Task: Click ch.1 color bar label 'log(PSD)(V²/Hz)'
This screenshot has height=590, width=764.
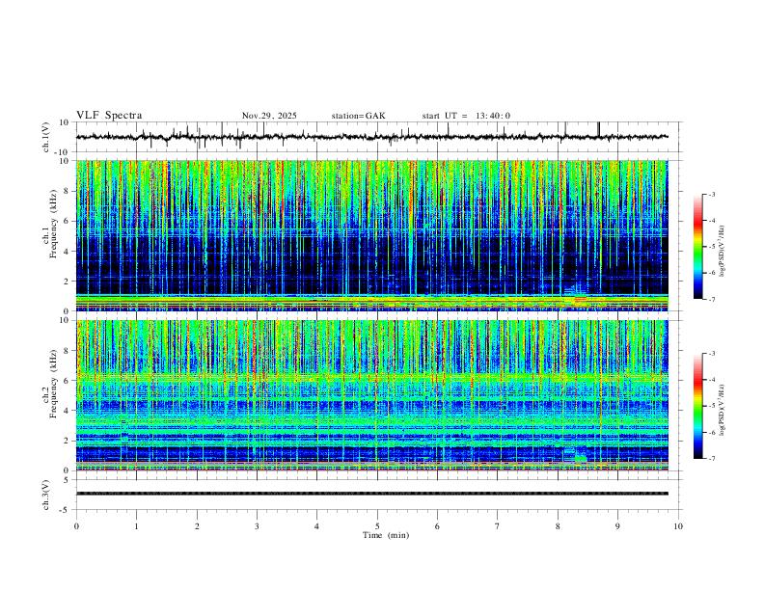Action: click(723, 252)
